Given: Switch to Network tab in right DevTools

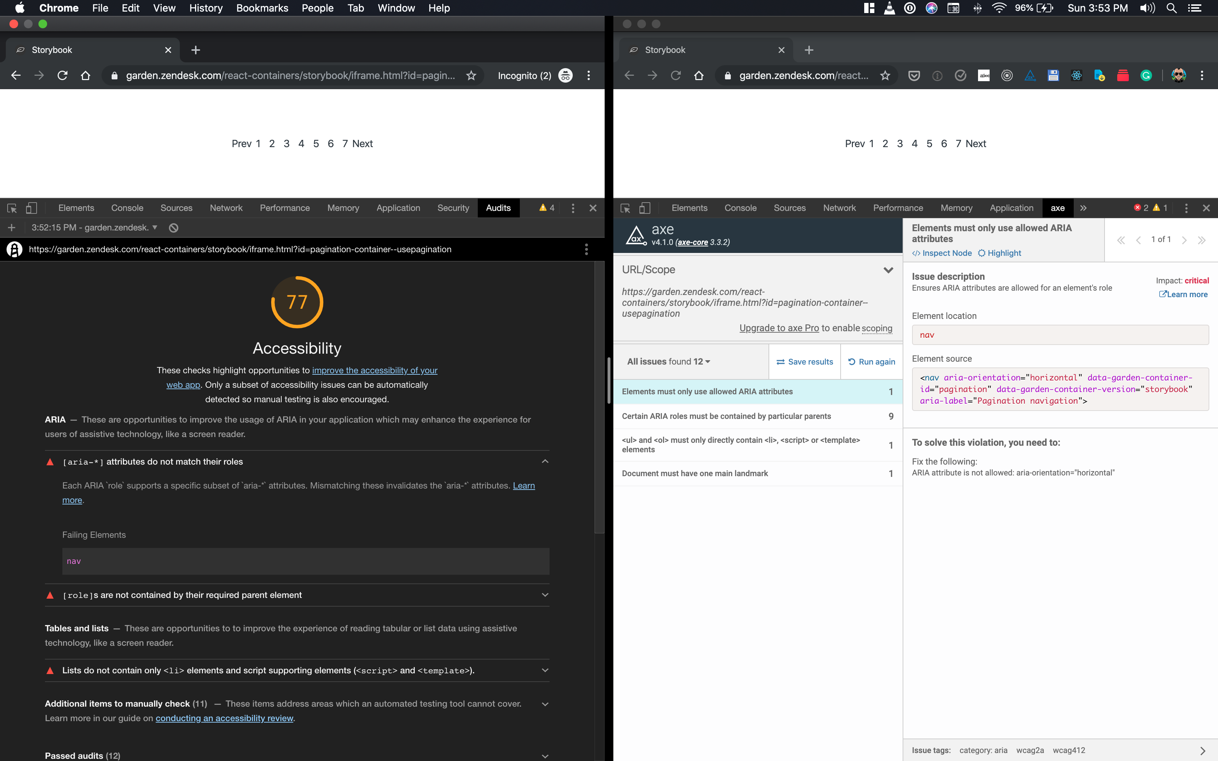Looking at the screenshot, I should [x=839, y=208].
